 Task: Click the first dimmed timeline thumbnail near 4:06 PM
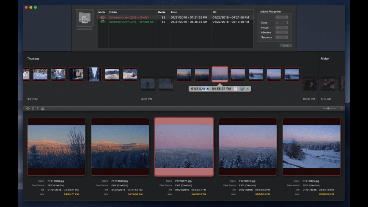coord(148,84)
